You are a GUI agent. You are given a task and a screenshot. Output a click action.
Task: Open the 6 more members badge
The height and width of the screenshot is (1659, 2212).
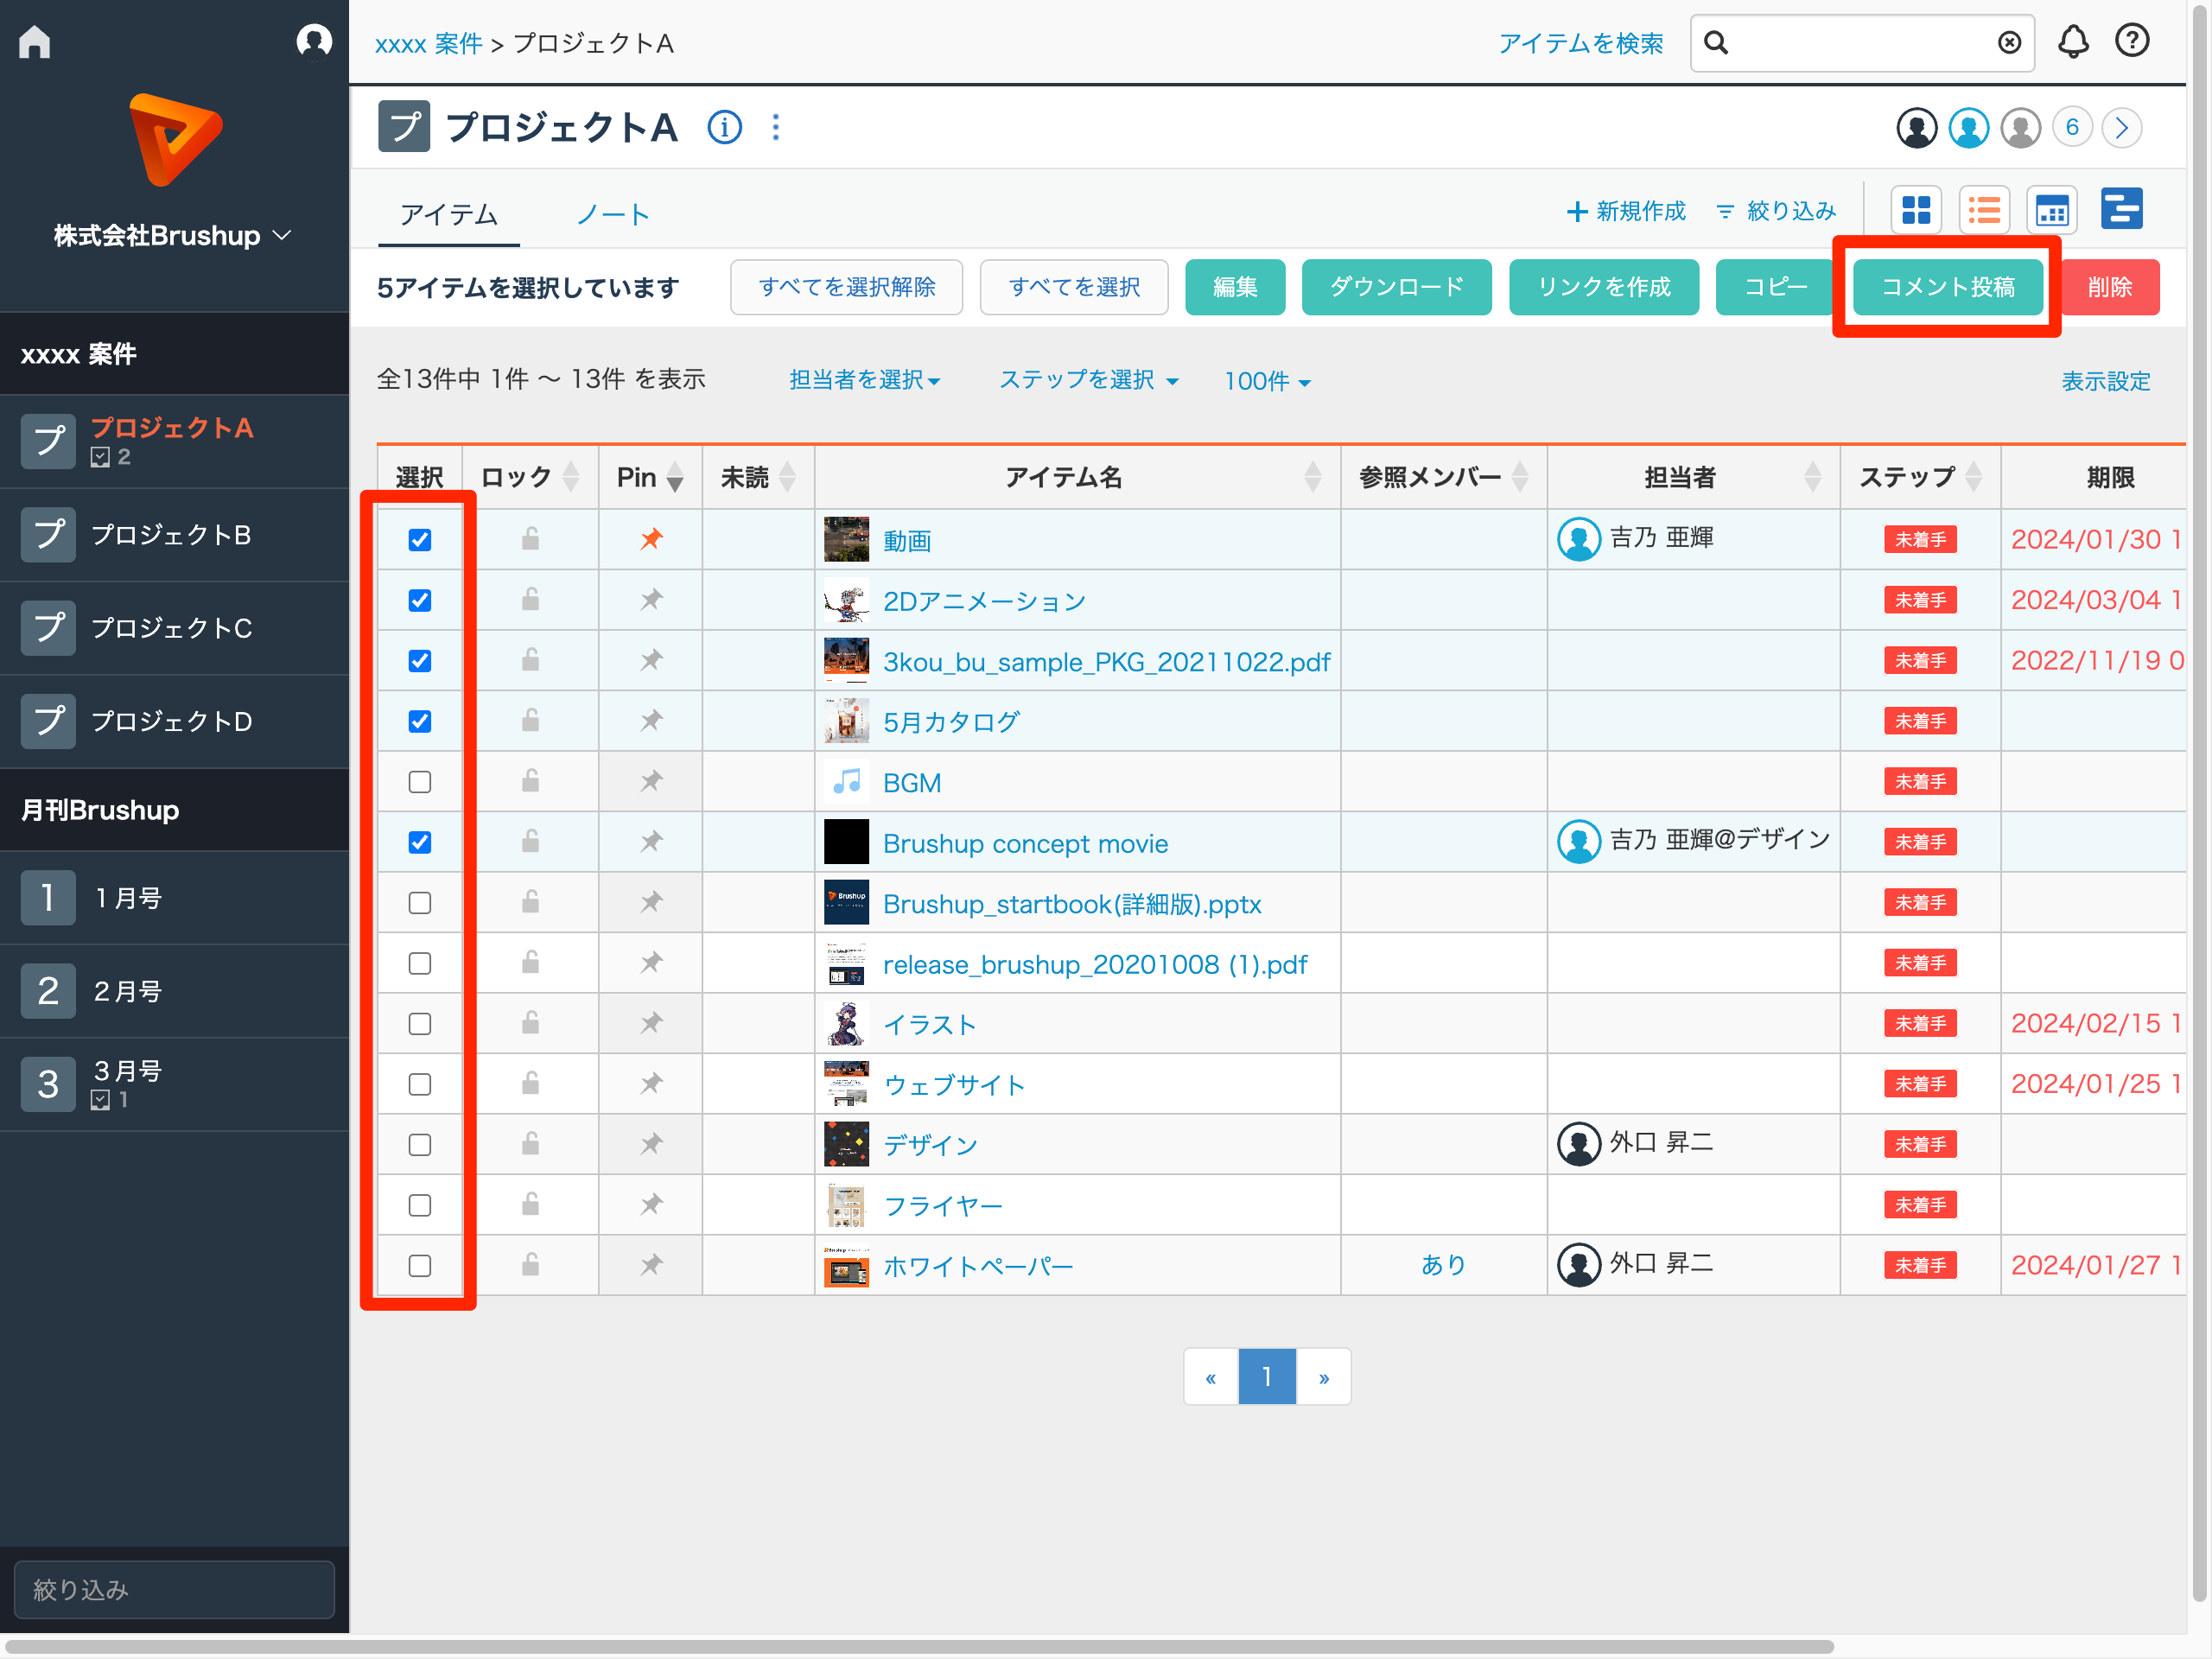[2072, 127]
